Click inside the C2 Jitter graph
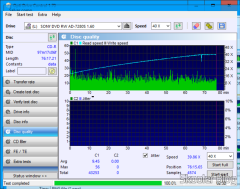This screenshot has height=189, width=240. pos(147,123)
